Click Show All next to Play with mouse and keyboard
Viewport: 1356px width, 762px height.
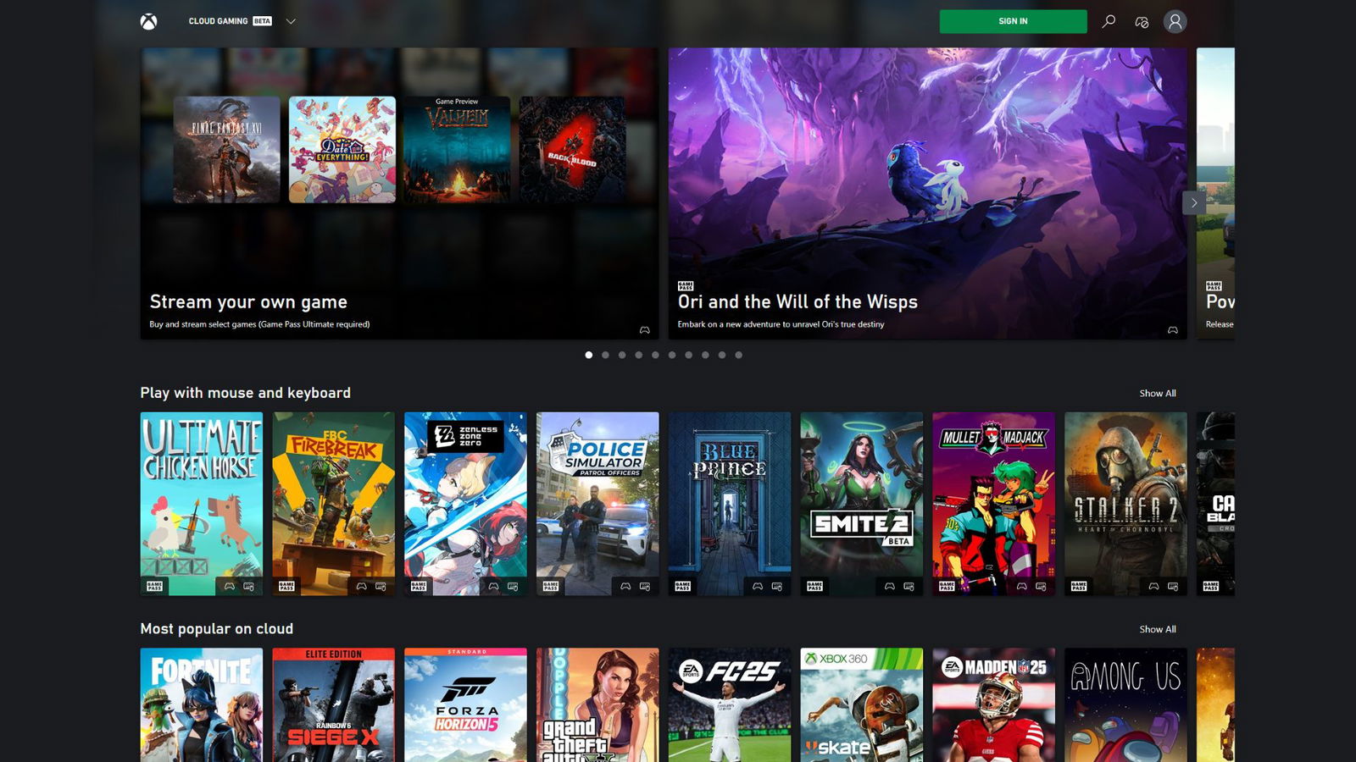pyautogui.click(x=1156, y=393)
